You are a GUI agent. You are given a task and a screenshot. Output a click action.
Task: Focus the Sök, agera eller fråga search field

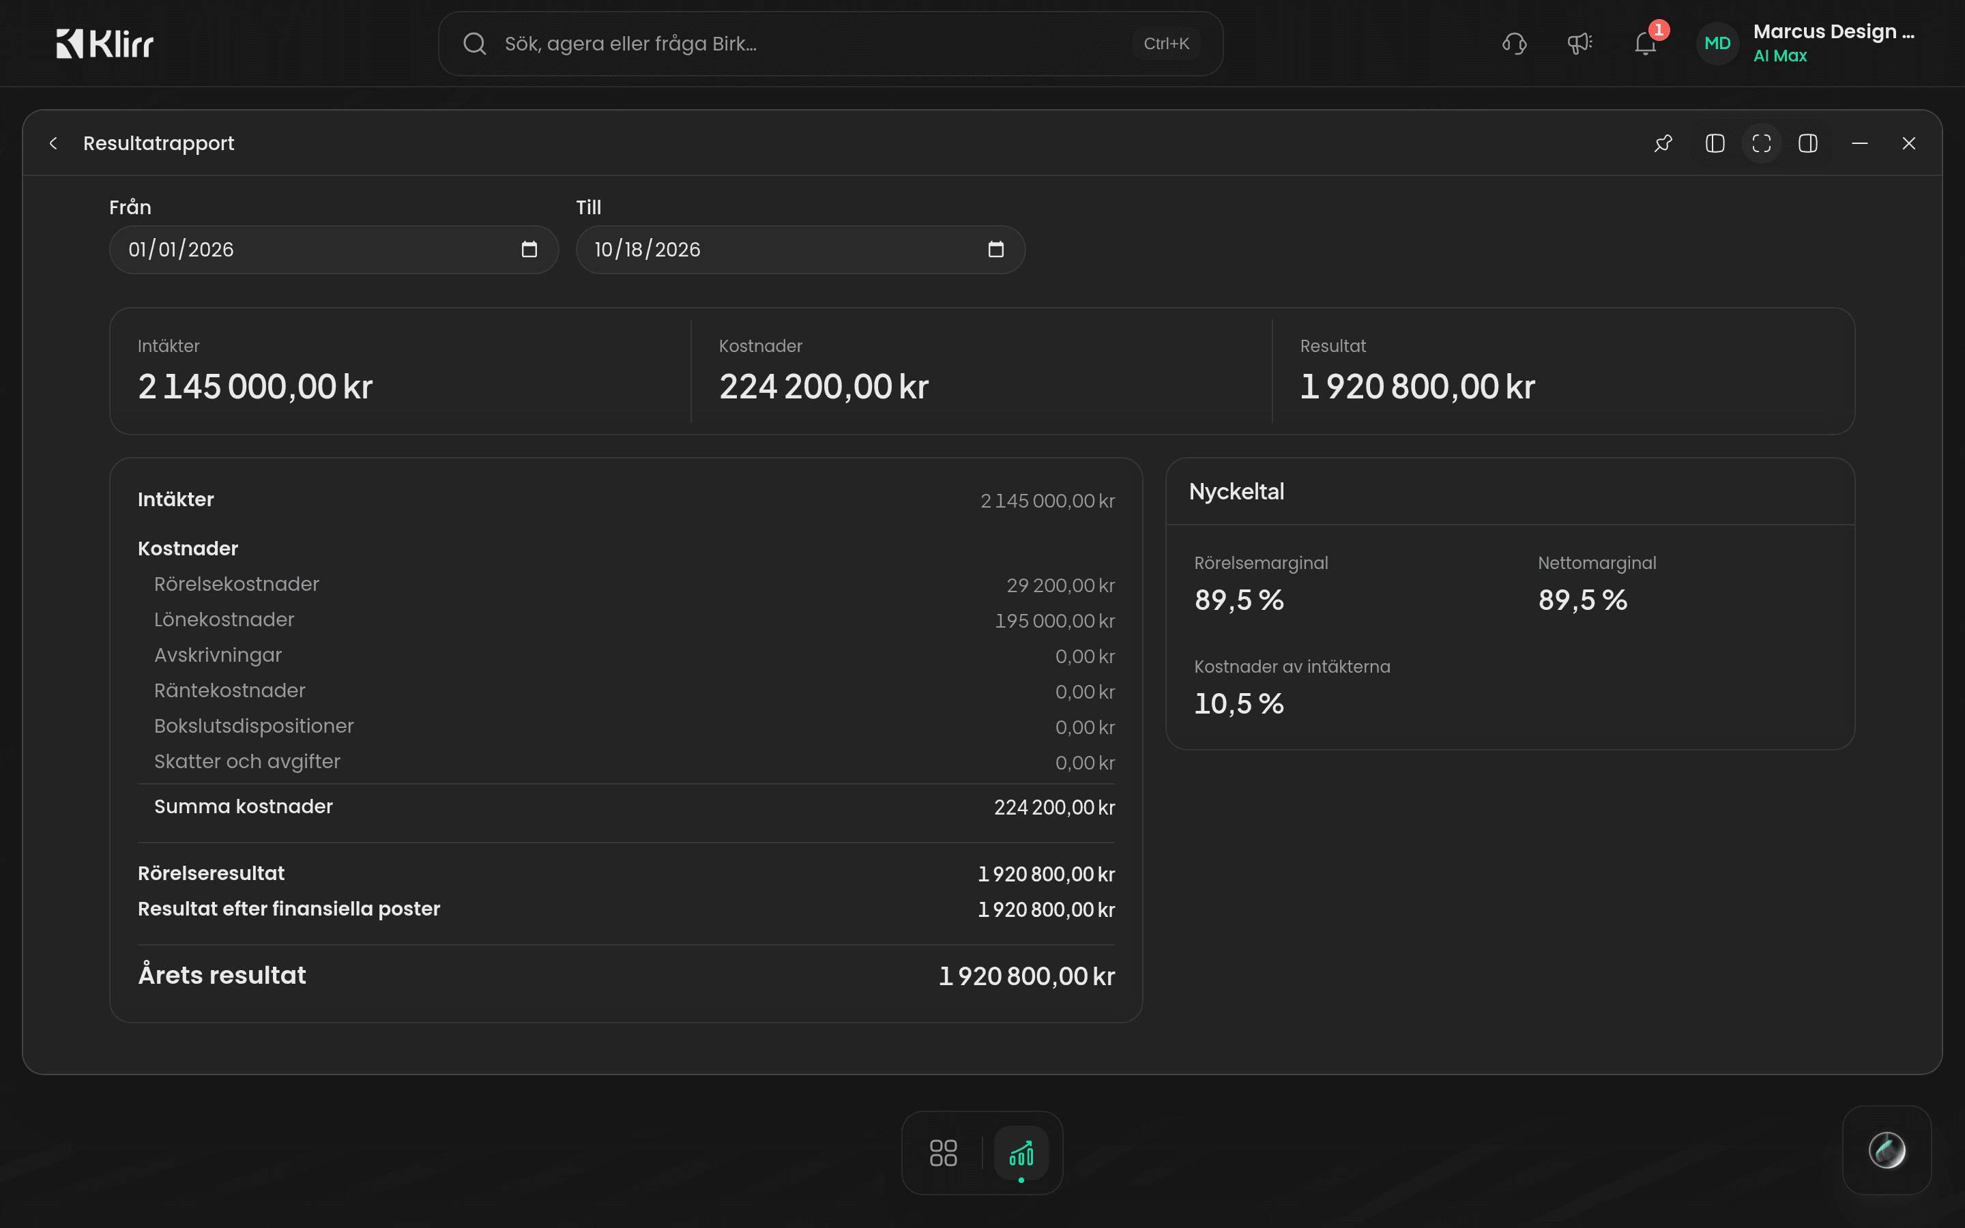click(830, 44)
